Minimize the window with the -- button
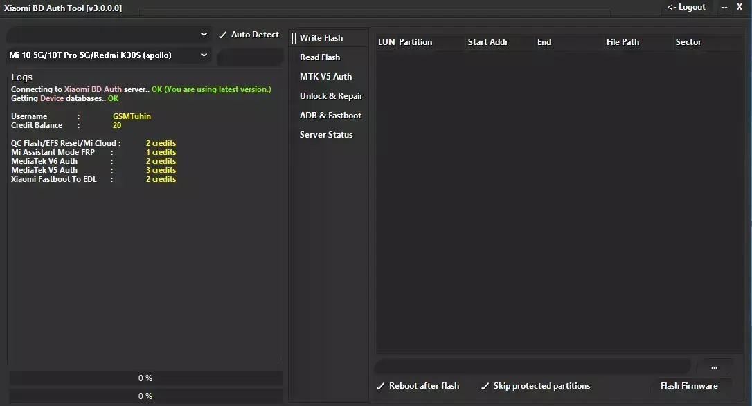 coord(724,7)
